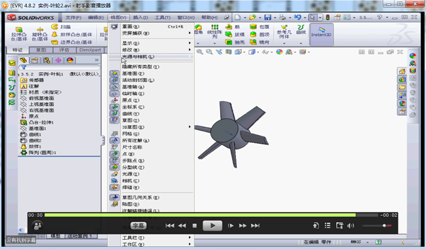Open the DimXpertManager tab icon

point(58,60)
